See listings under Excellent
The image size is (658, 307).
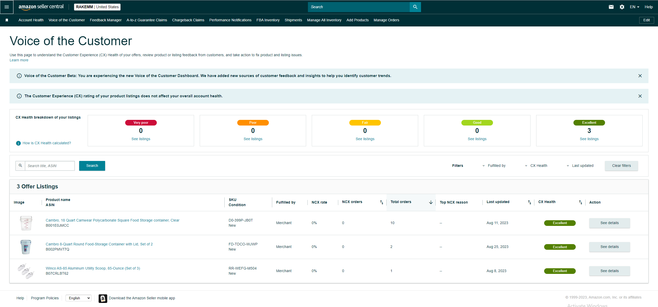pyautogui.click(x=589, y=139)
